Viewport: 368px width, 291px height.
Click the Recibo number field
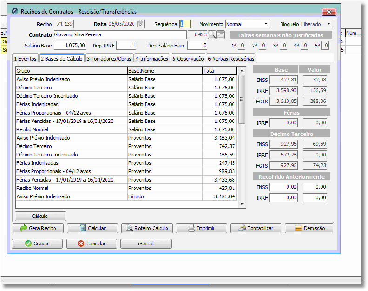click(x=64, y=24)
